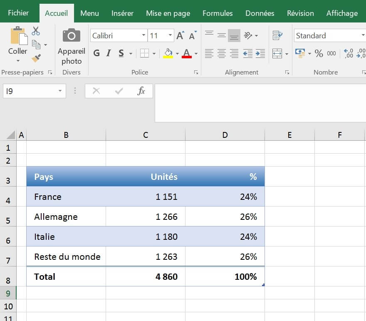Screen dimensions: 366x321
Task: Select the France cell
Action: coord(66,197)
